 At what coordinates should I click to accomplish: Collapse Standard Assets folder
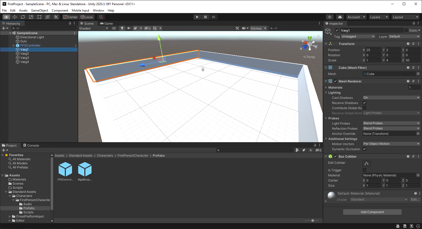(x=6, y=192)
